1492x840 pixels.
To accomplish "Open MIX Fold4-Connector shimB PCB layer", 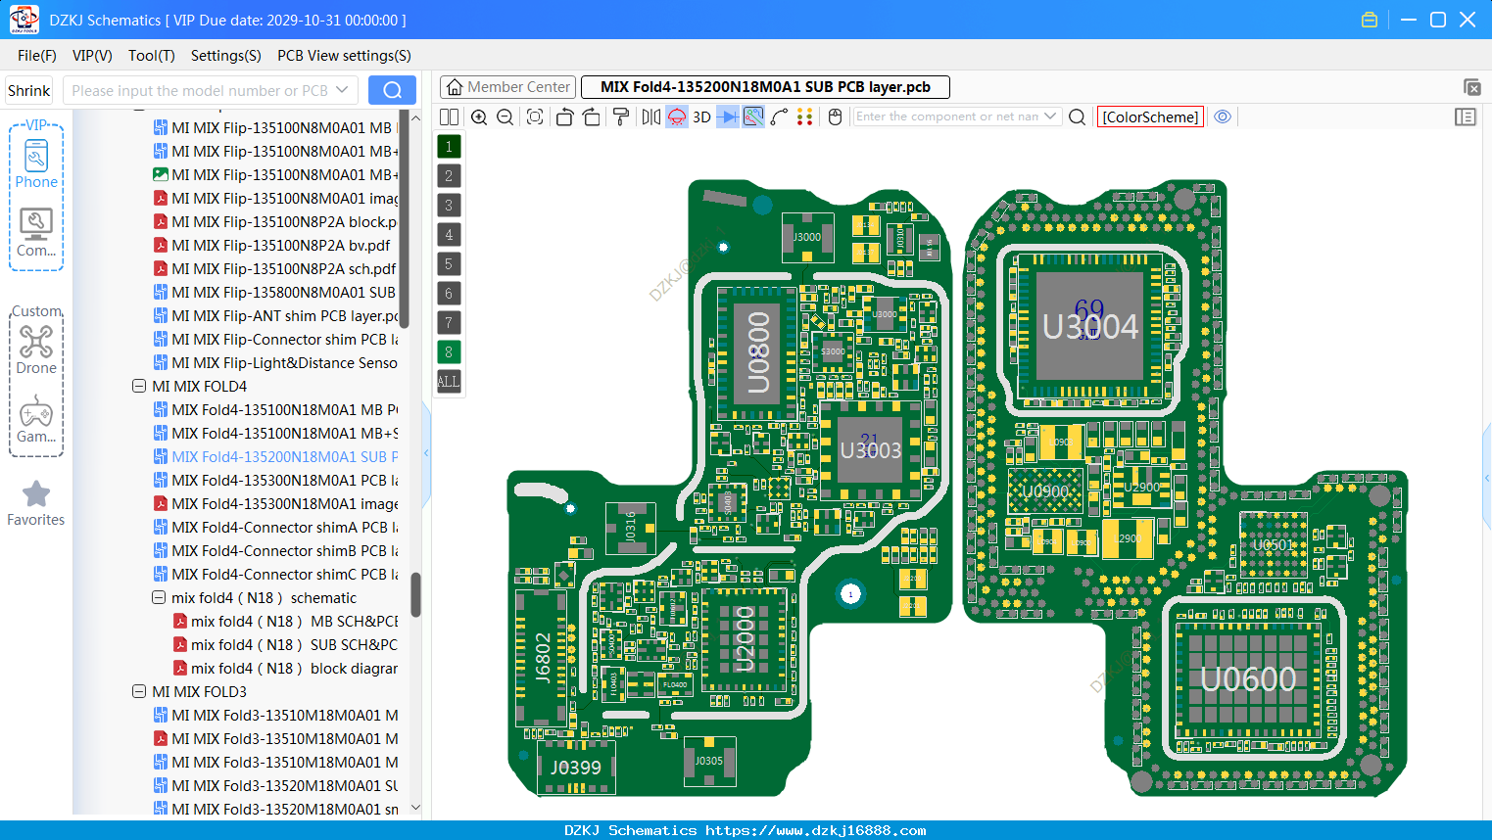I will 276,550.
